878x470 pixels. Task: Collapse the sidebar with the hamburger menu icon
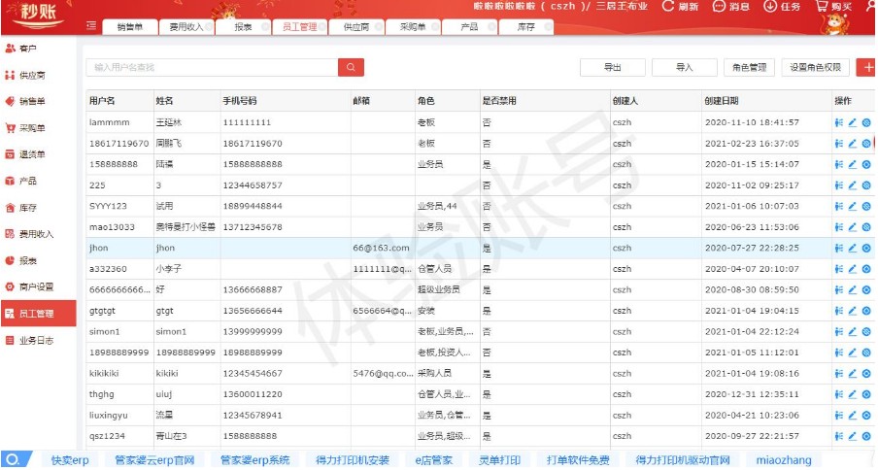pyautogui.click(x=90, y=26)
